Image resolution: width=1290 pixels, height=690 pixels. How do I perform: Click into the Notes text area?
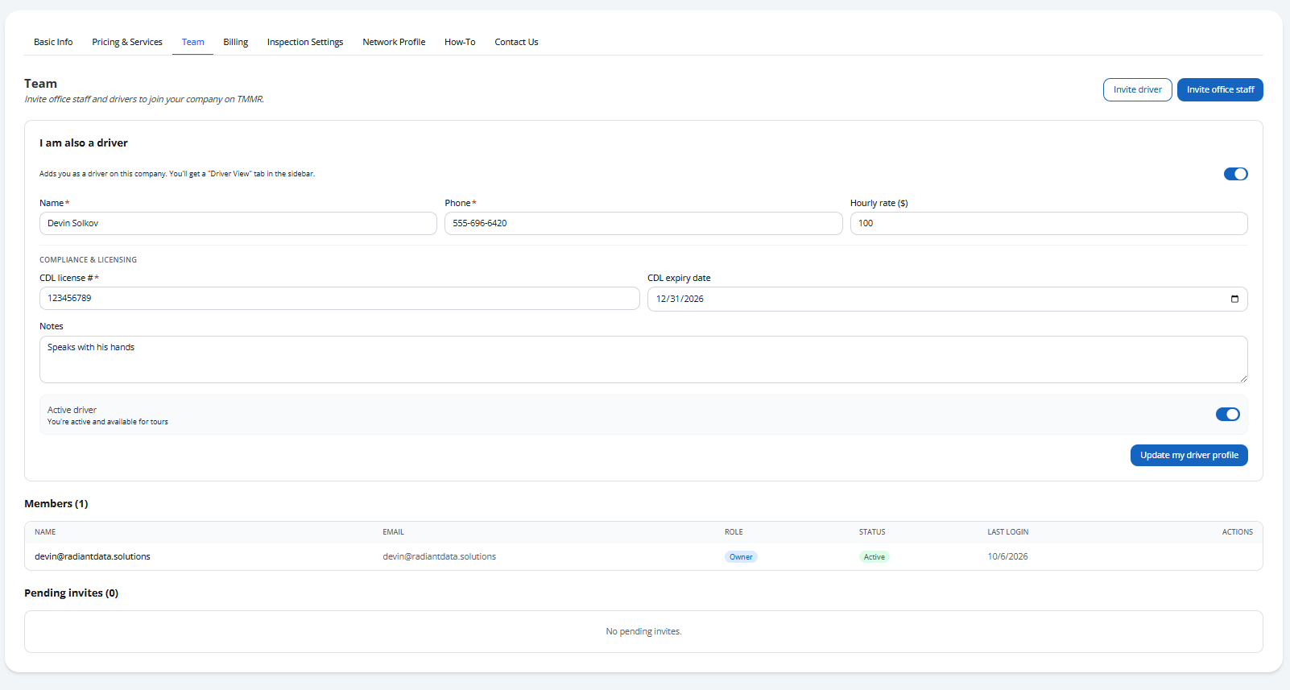pyautogui.click(x=643, y=359)
